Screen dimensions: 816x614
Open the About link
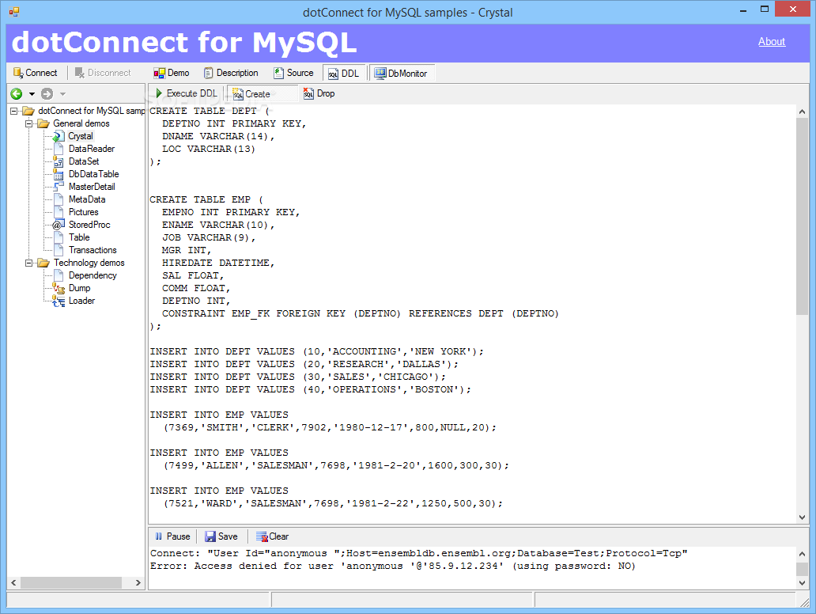click(771, 42)
